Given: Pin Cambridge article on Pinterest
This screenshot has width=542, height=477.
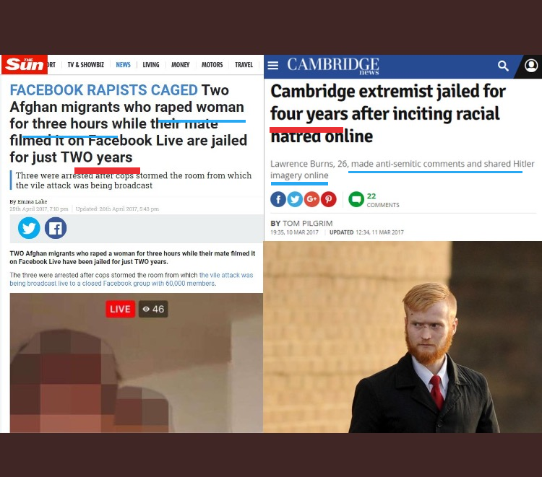Looking at the screenshot, I should tap(328, 199).
